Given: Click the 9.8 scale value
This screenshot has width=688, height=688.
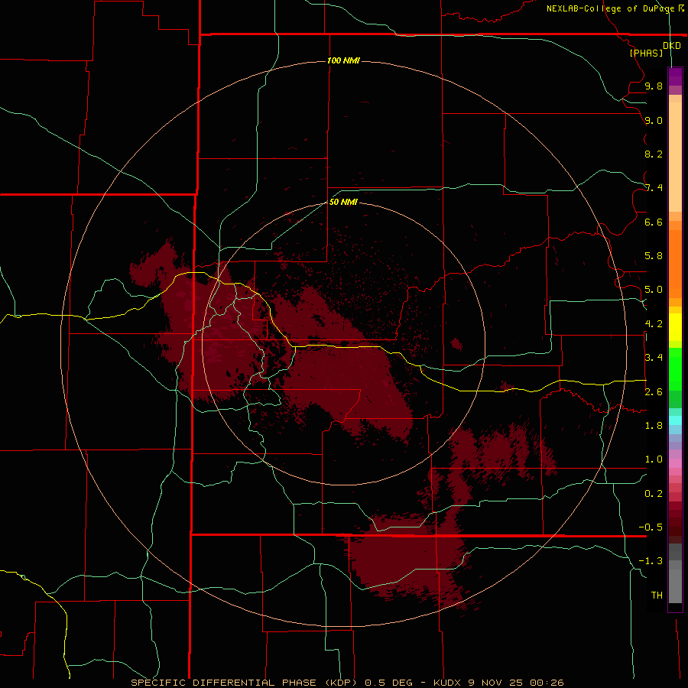Looking at the screenshot, I should click(654, 86).
